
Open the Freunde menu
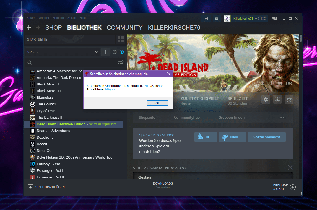coord(58,18)
